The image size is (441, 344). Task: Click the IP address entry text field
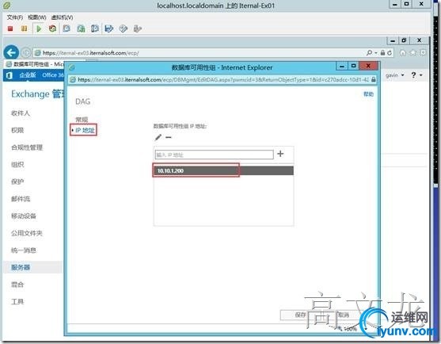(215, 155)
